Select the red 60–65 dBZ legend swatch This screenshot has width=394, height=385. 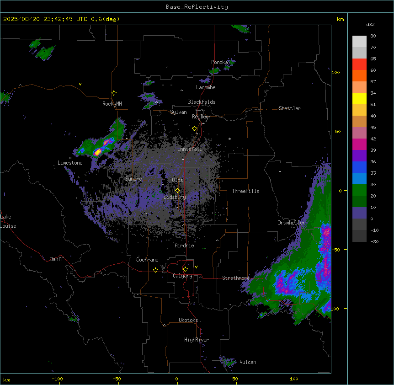pyautogui.click(x=359, y=64)
